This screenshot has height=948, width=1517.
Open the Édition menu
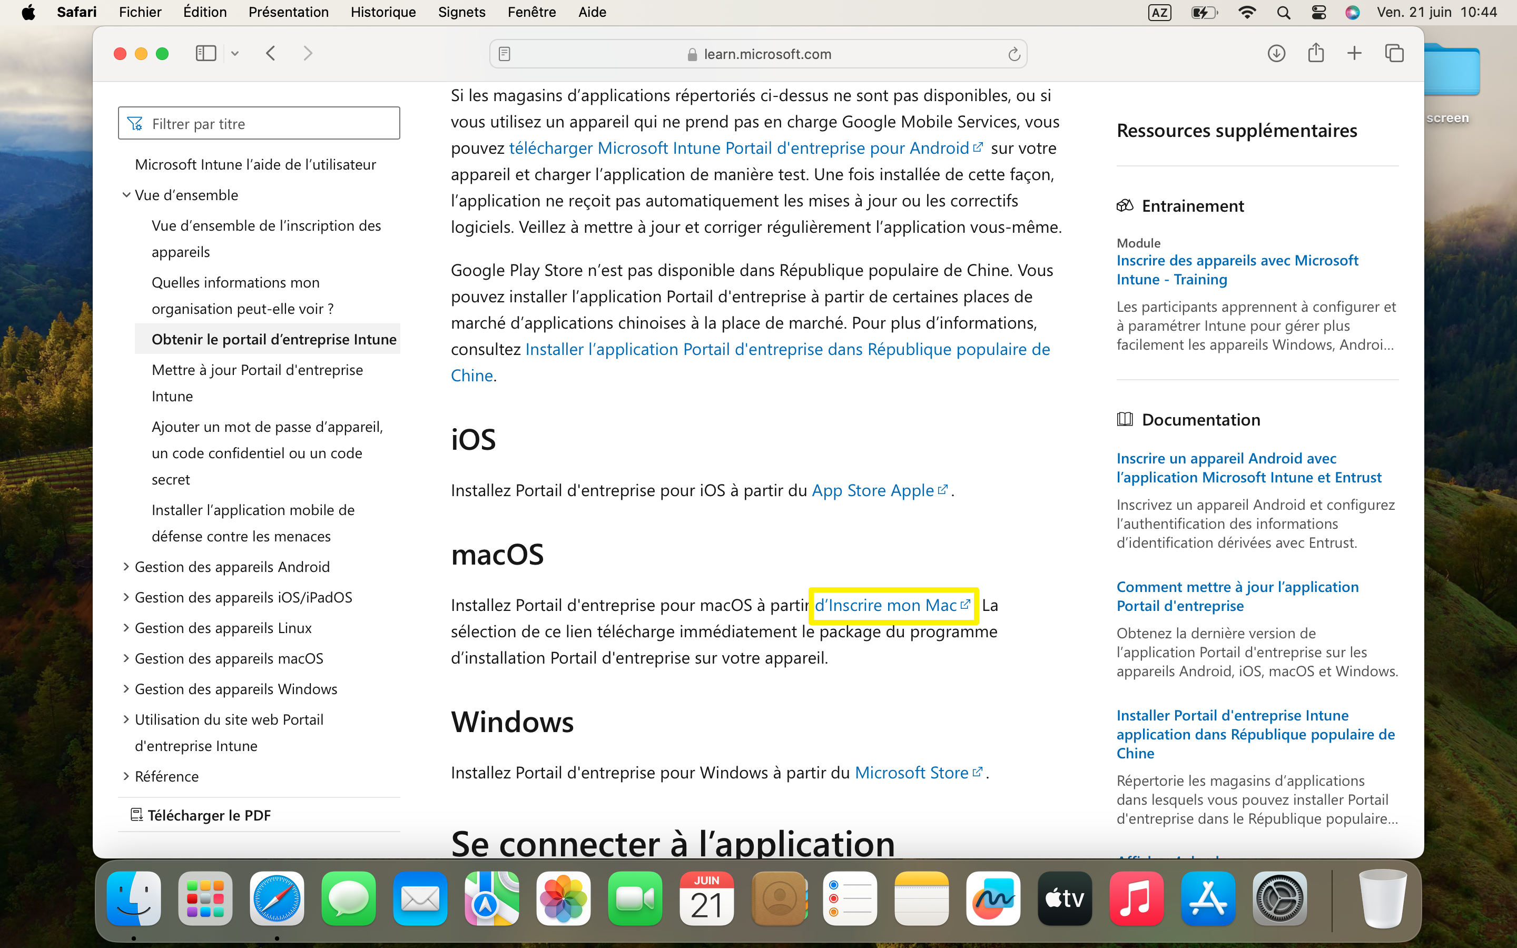tap(205, 13)
